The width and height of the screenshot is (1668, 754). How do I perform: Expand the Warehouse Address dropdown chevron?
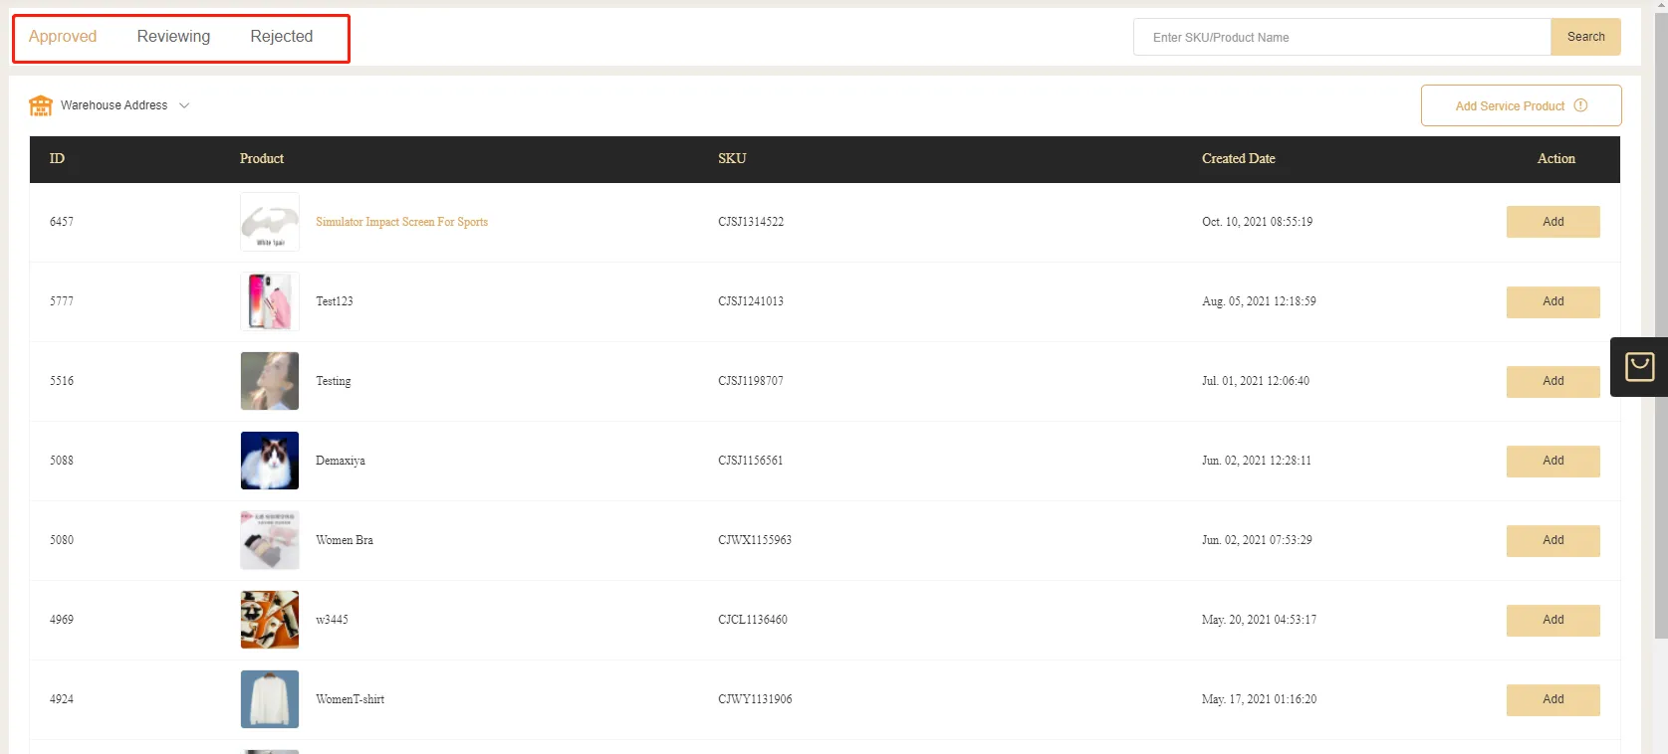pyautogui.click(x=184, y=105)
